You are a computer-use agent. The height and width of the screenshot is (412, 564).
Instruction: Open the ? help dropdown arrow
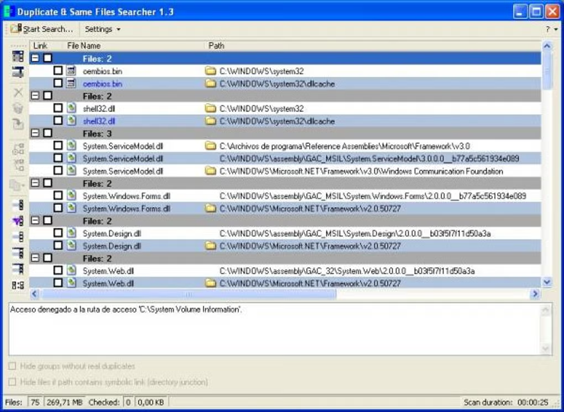pos(556,29)
